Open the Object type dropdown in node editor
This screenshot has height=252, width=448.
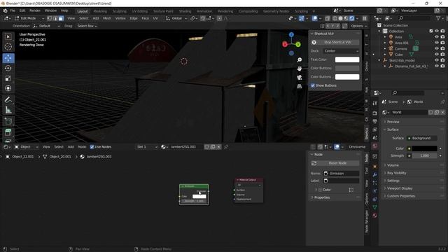pos(26,147)
